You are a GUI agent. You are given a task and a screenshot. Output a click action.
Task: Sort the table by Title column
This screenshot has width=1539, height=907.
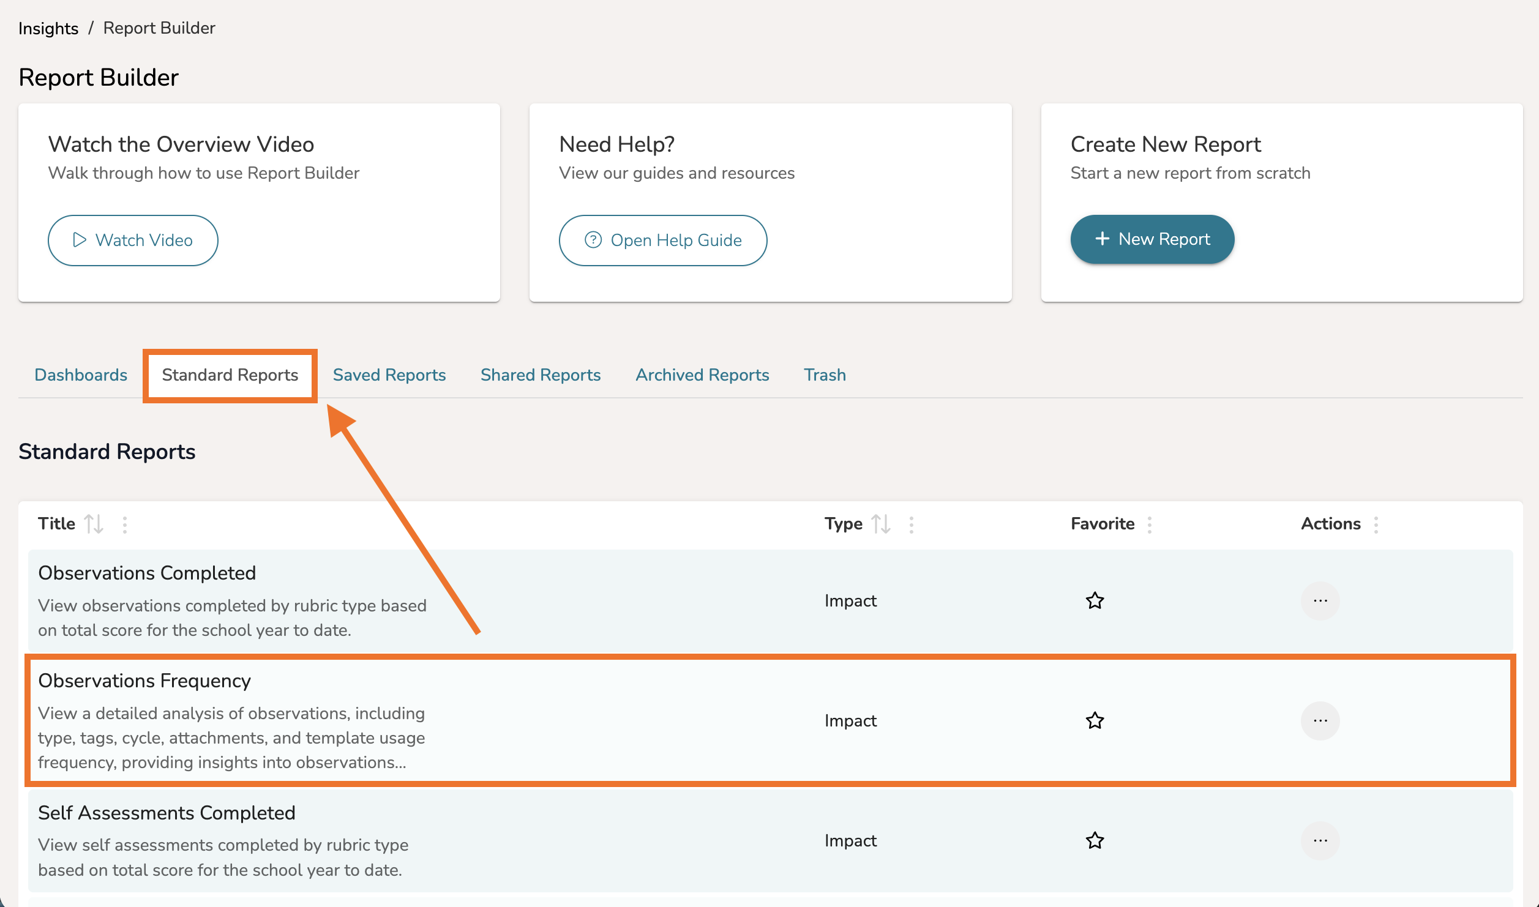(x=94, y=524)
